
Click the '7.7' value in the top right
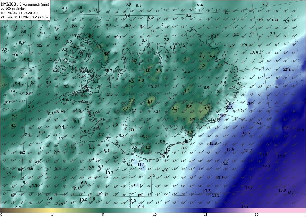(x=287, y=21)
